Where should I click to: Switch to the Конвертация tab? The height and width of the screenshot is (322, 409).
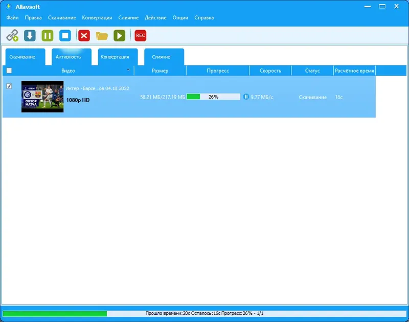coord(118,57)
